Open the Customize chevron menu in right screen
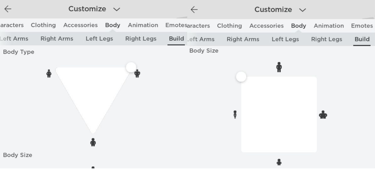Image resolution: width=375 pixels, height=169 pixels. click(302, 10)
